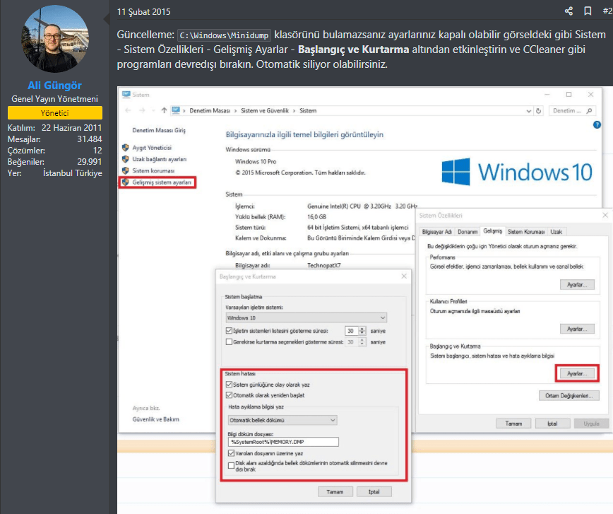This screenshot has height=514, width=613.
Task: Open Ali Güngör's profile avatar
Action: coord(55,39)
